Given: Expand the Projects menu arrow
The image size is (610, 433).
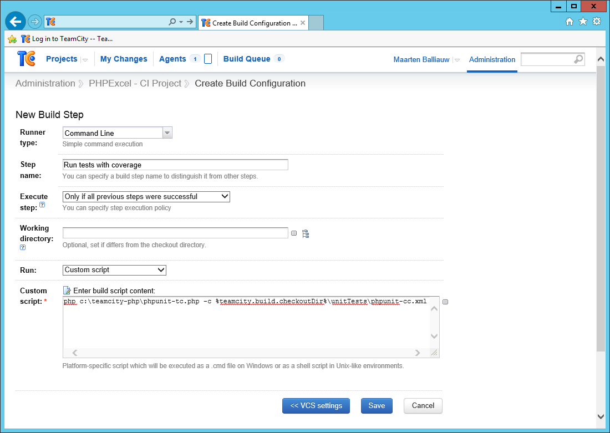Looking at the screenshot, I should [x=85, y=60].
